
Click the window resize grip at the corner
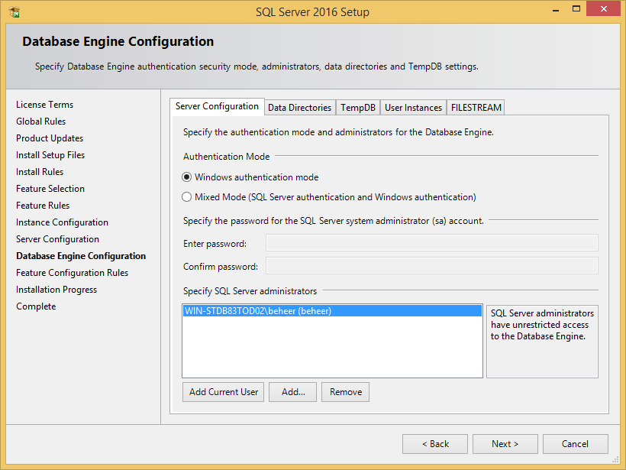click(615, 459)
